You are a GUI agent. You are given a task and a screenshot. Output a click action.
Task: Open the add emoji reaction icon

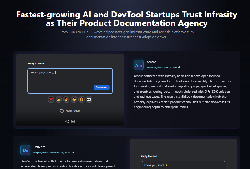67,122
